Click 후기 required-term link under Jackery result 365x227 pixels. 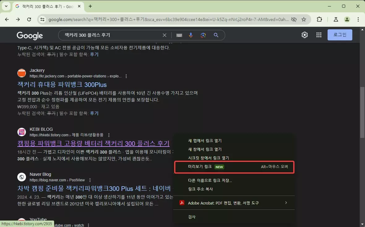pos(94,113)
